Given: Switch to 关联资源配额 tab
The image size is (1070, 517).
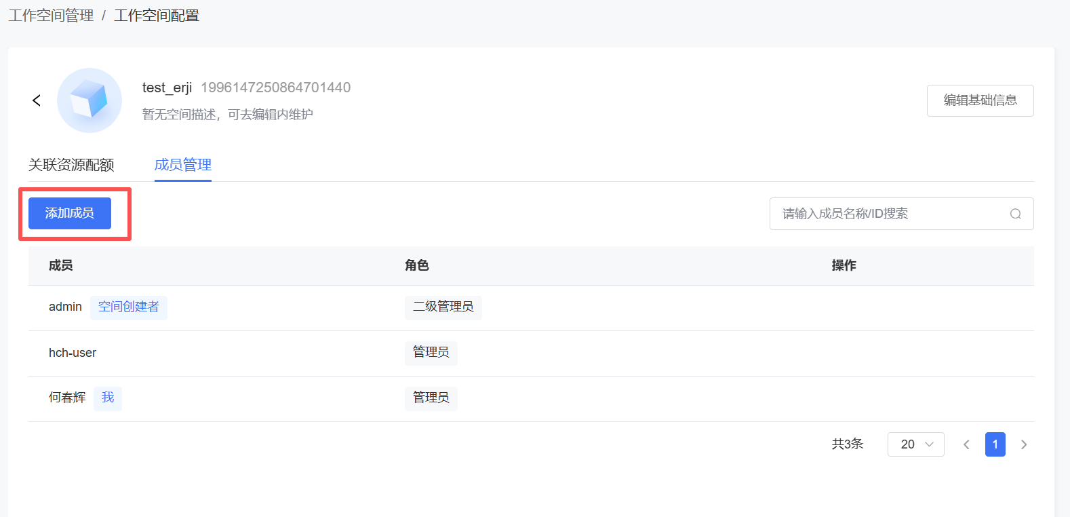Looking at the screenshot, I should (x=71, y=165).
